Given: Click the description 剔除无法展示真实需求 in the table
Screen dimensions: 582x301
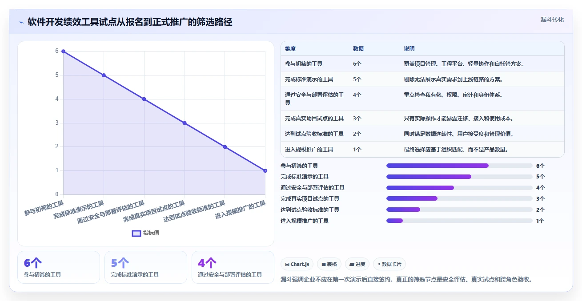Looking at the screenshot, I should [x=454, y=79].
